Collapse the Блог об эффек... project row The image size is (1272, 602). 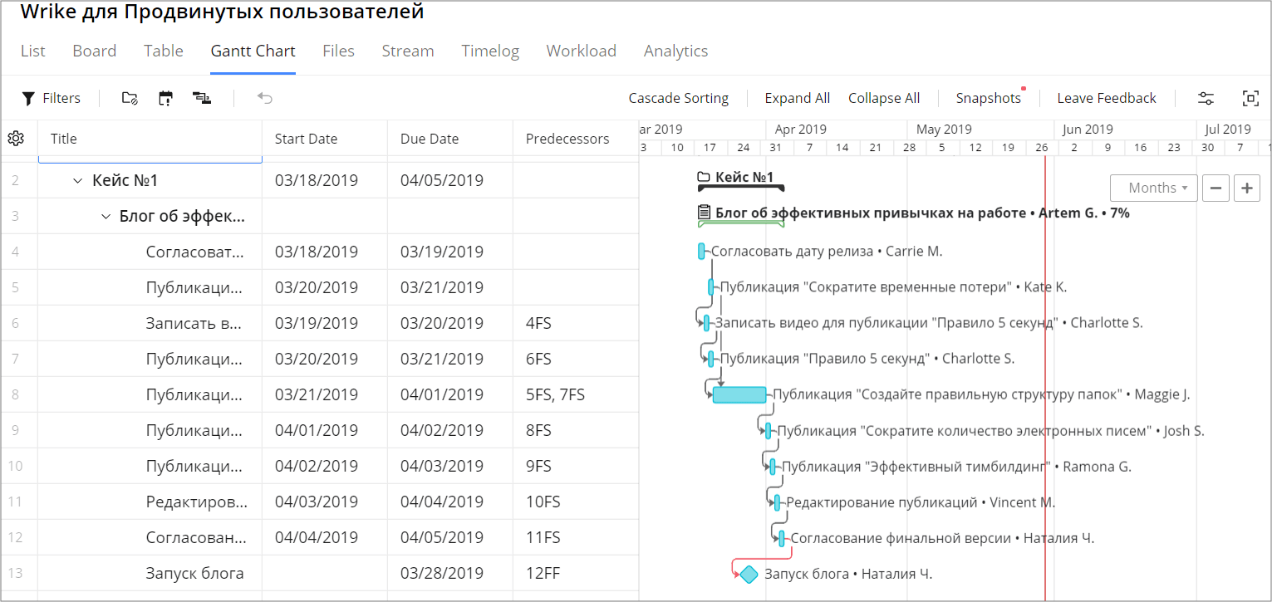pyautogui.click(x=106, y=217)
